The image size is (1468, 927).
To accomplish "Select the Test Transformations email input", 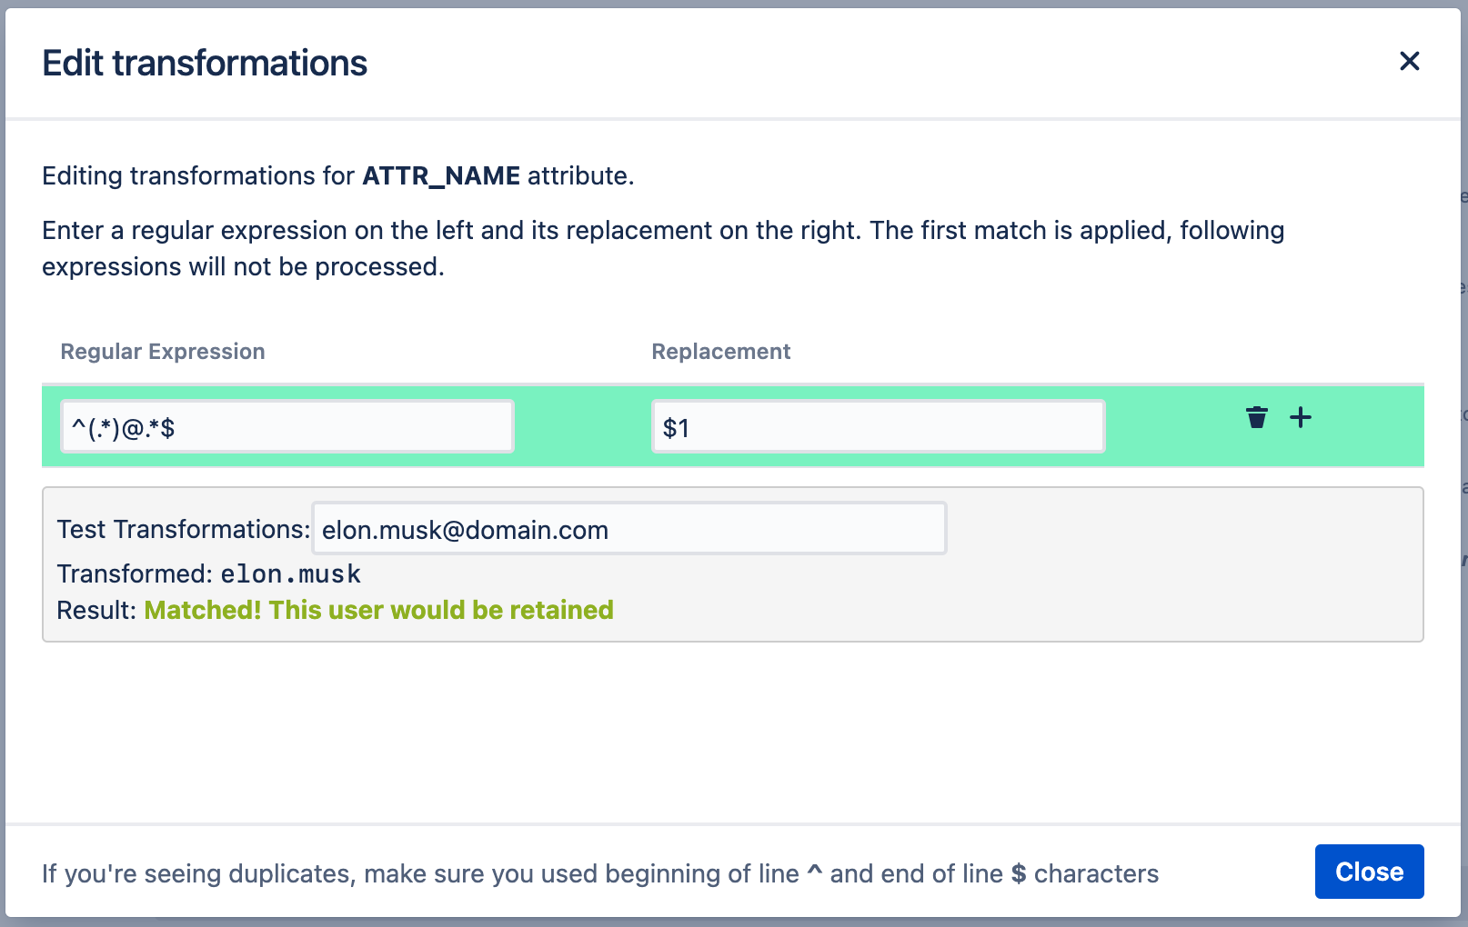I will [x=628, y=529].
